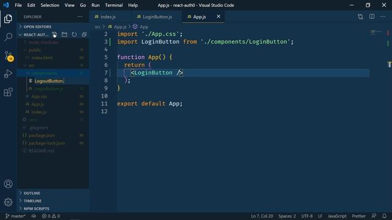This screenshot has height=220, width=392.
Task: Open the Help menu
Action: pos(133,5)
